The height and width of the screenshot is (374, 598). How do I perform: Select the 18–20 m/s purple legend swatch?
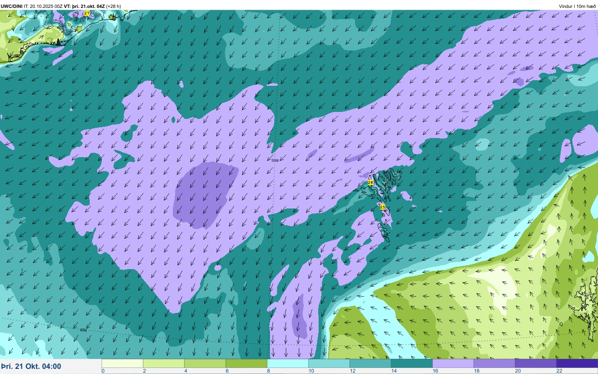[x=494, y=363]
